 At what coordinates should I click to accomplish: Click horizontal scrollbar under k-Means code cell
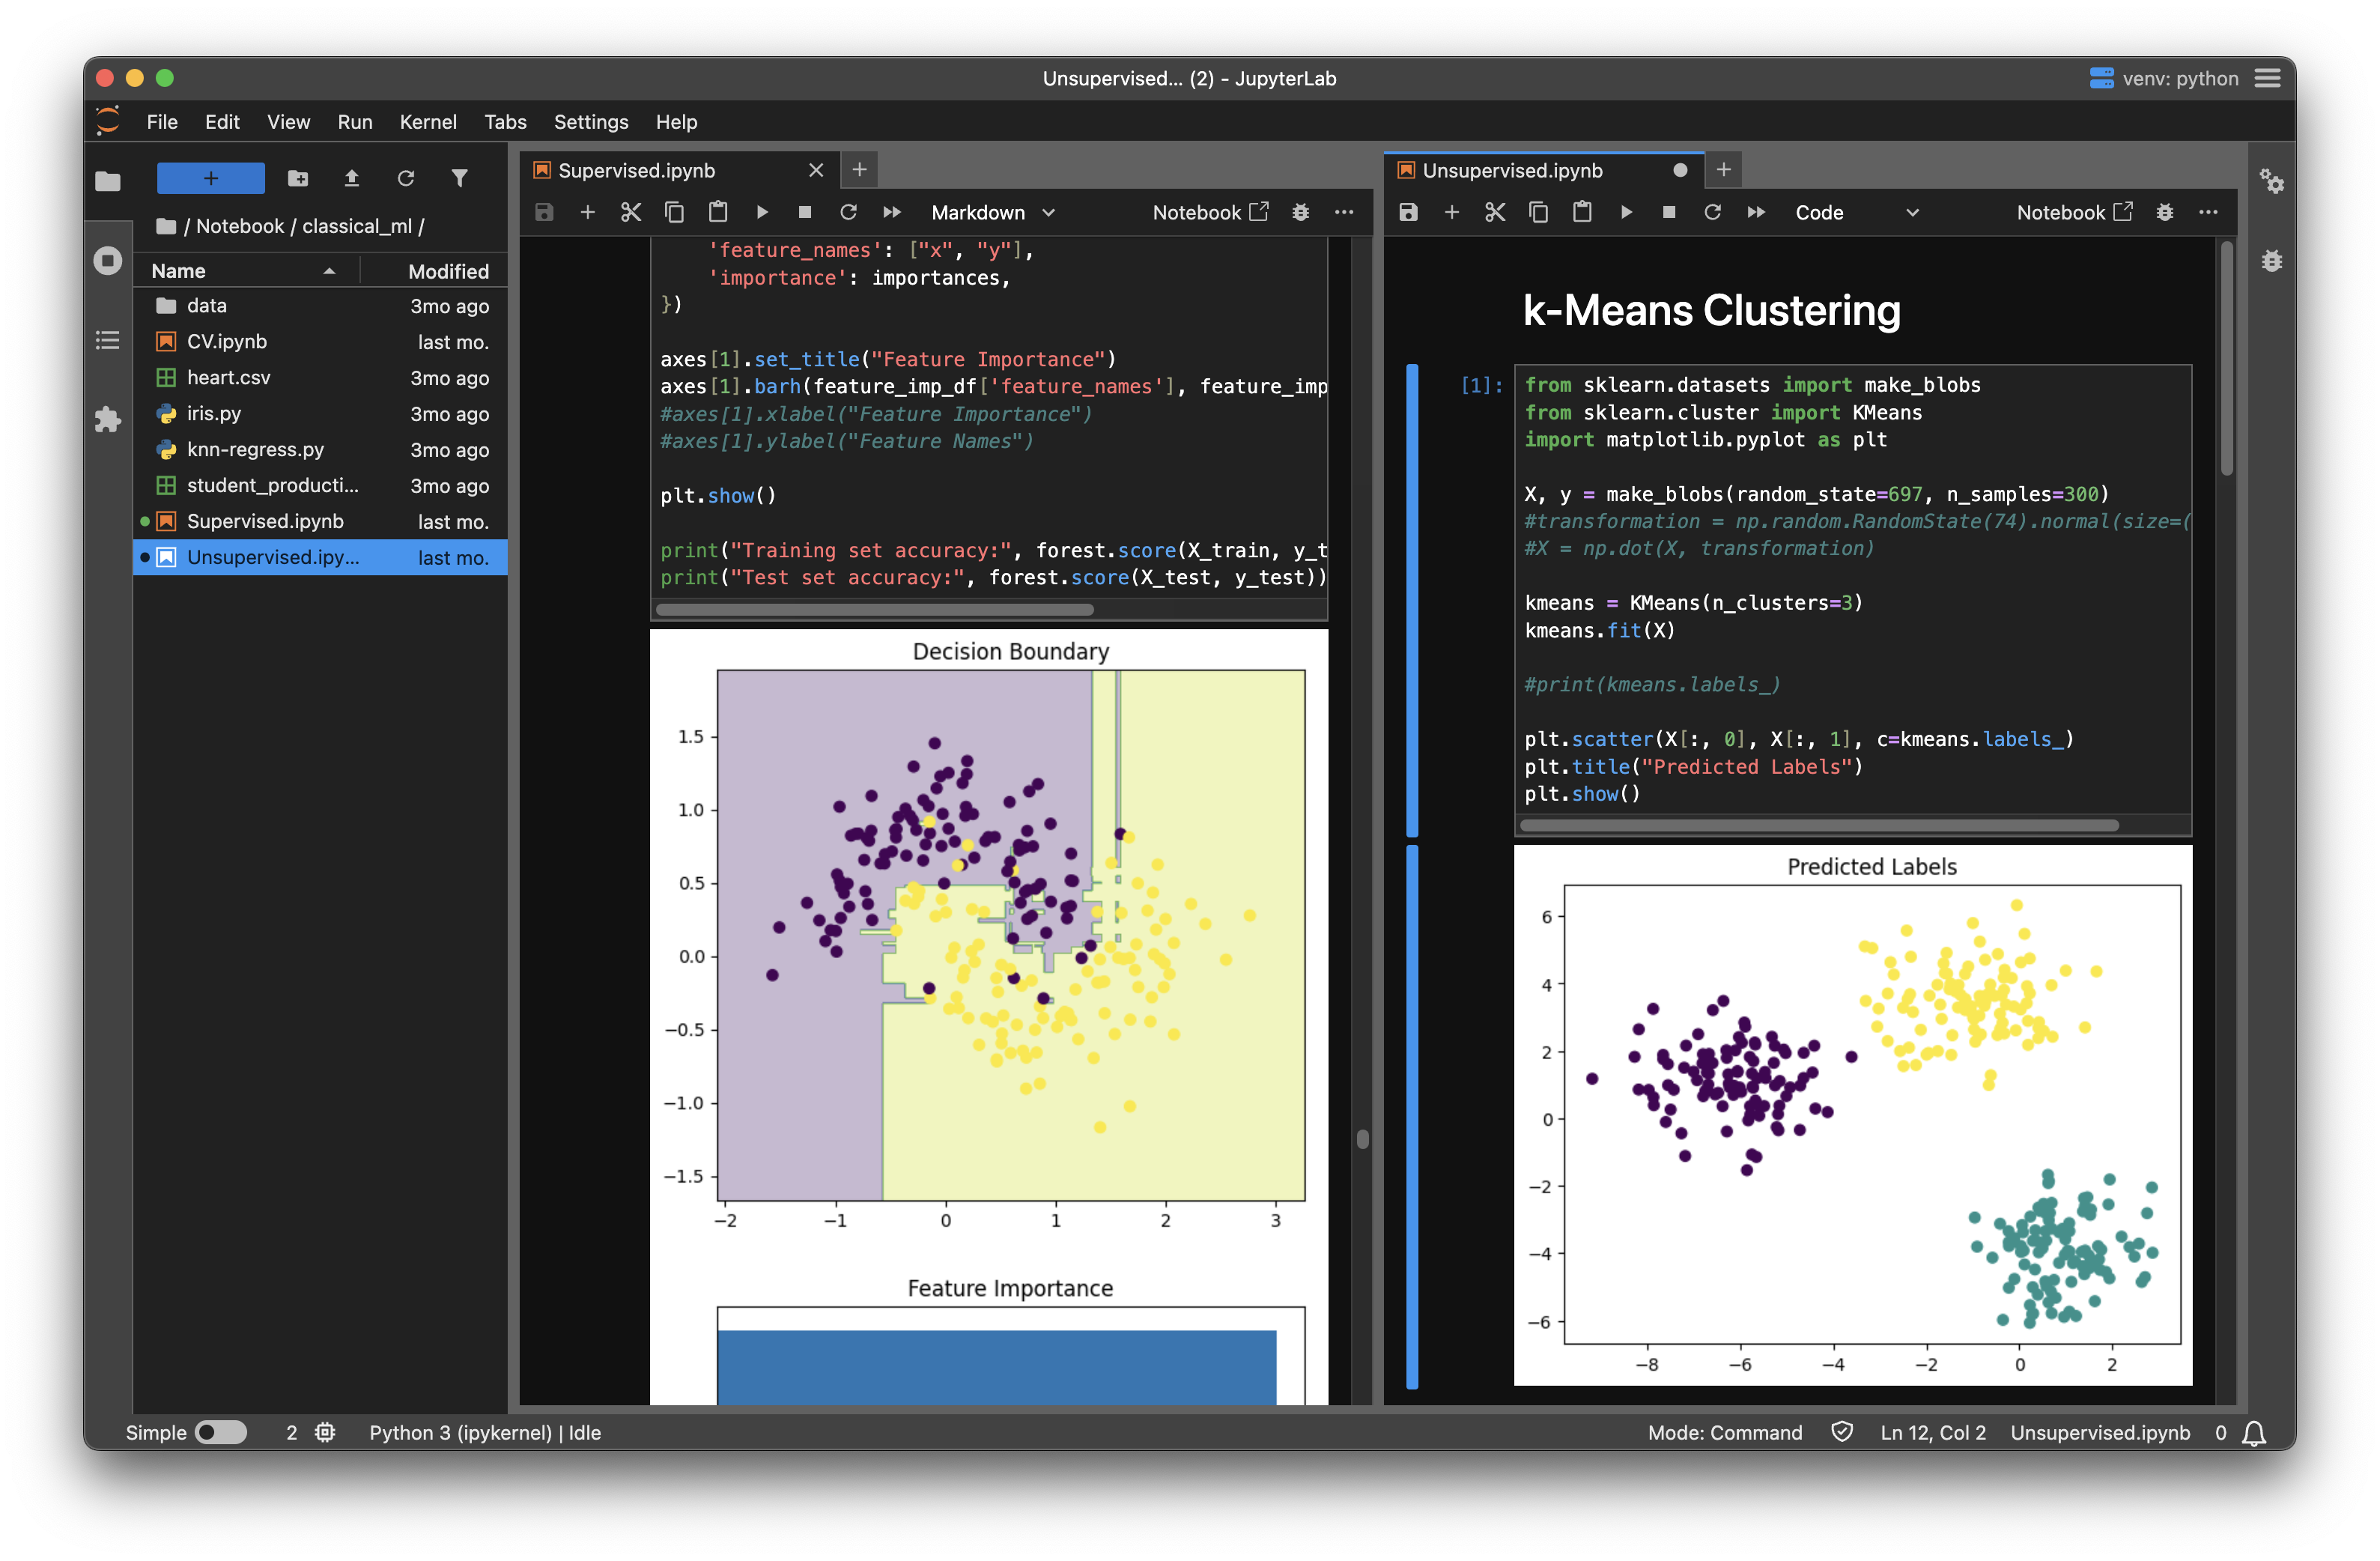coord(1818,825)
